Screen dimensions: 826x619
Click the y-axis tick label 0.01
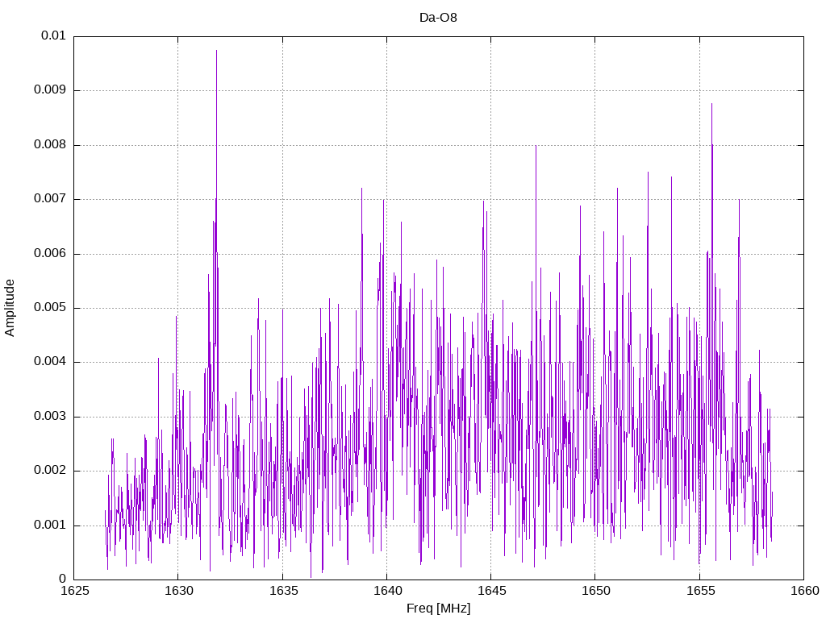coord(53,35)
